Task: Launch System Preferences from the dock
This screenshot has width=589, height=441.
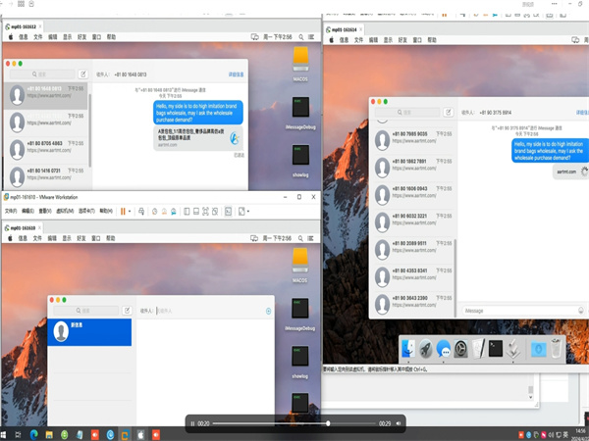Action: click(x=460, y=348)
